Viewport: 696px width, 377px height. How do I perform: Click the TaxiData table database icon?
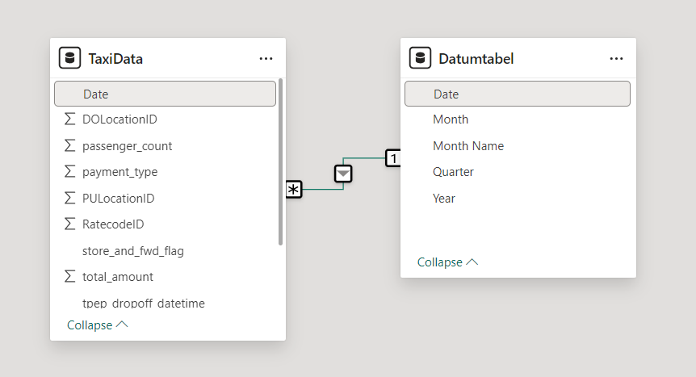(69, 59)
